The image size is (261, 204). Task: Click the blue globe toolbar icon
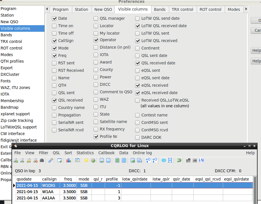[x=163, y=160]
